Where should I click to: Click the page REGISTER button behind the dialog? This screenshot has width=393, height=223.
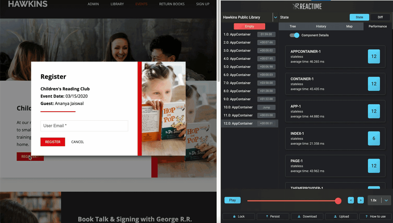point(30,156)
